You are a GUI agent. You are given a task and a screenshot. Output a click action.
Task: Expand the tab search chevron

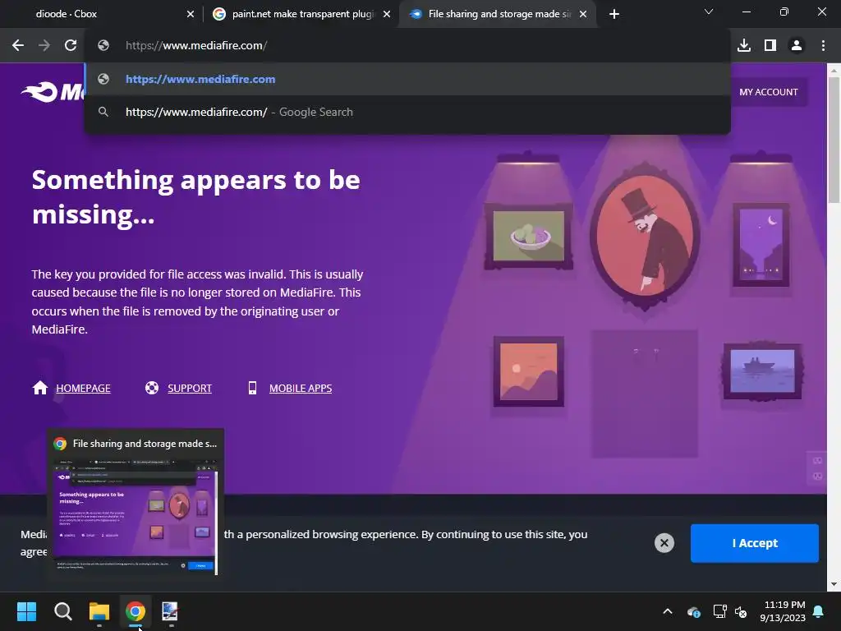coord(709,12)
